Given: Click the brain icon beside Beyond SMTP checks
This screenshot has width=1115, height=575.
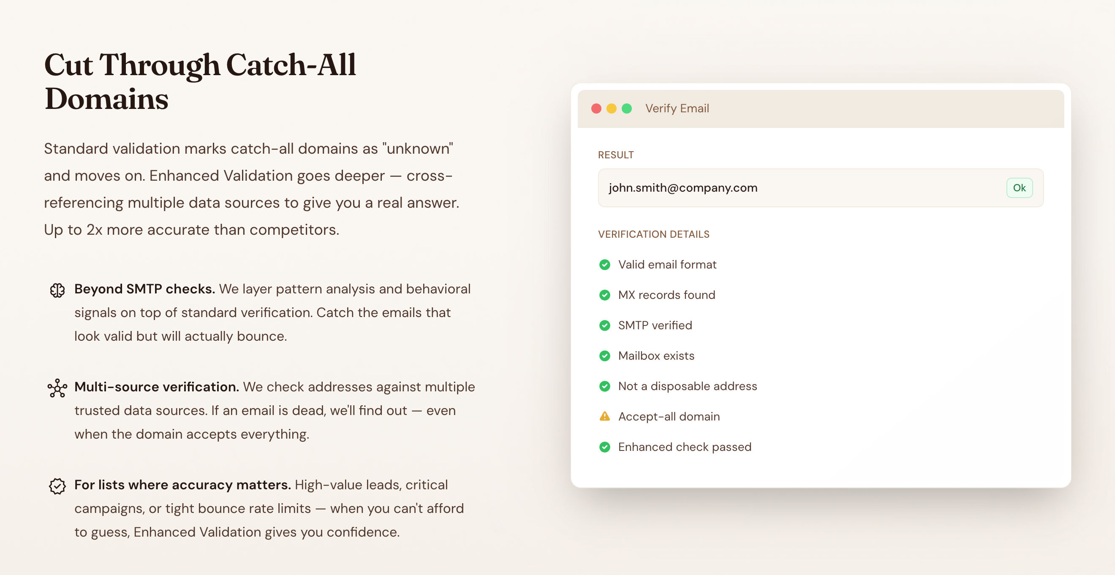Looking at the screenshot, I should tap(57, 290).
